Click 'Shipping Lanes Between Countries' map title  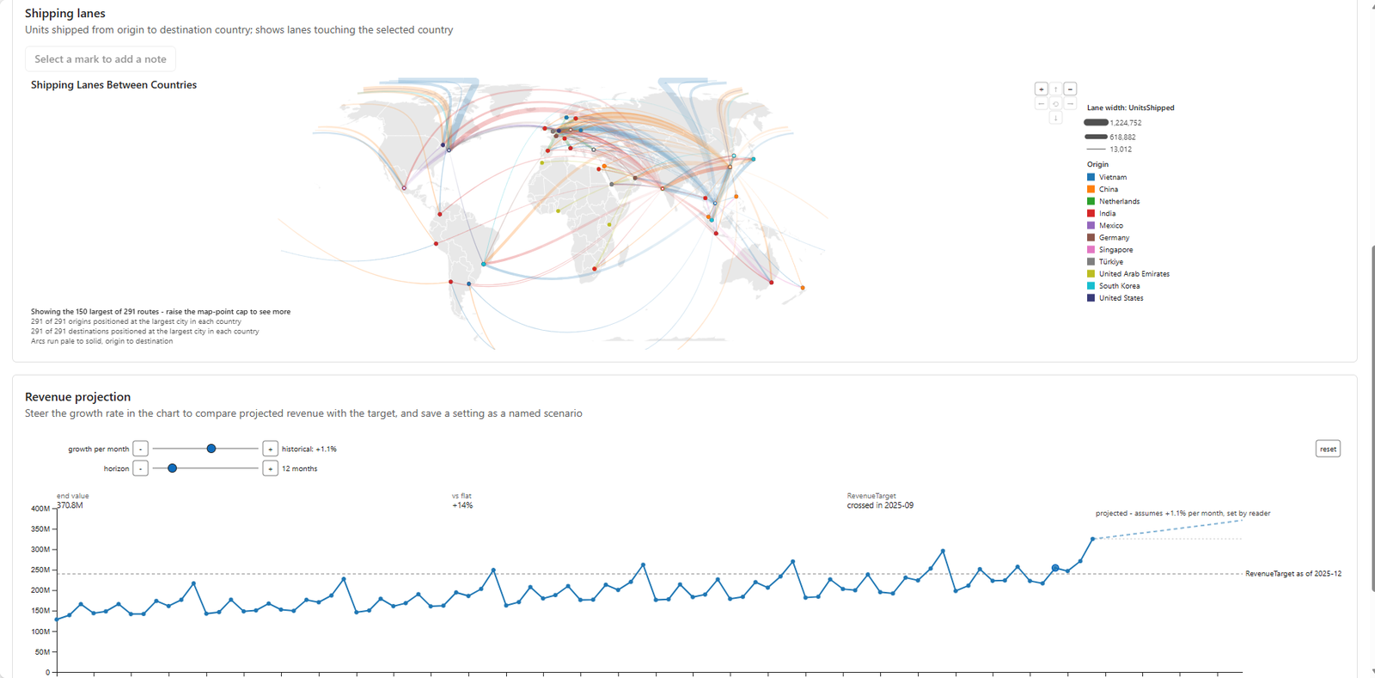coord(113,85)
